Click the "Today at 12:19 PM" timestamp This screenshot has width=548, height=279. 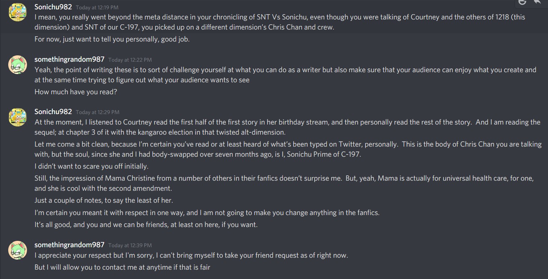pos(97,7)
